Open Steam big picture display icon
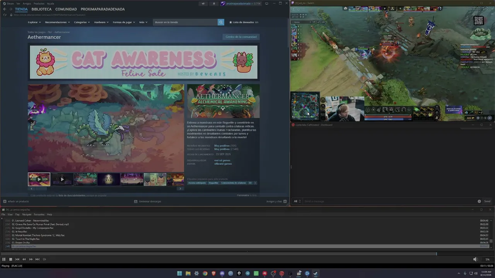Image resolution: width=495 pixels, height=278 pixels. click(x=266, y=3)
